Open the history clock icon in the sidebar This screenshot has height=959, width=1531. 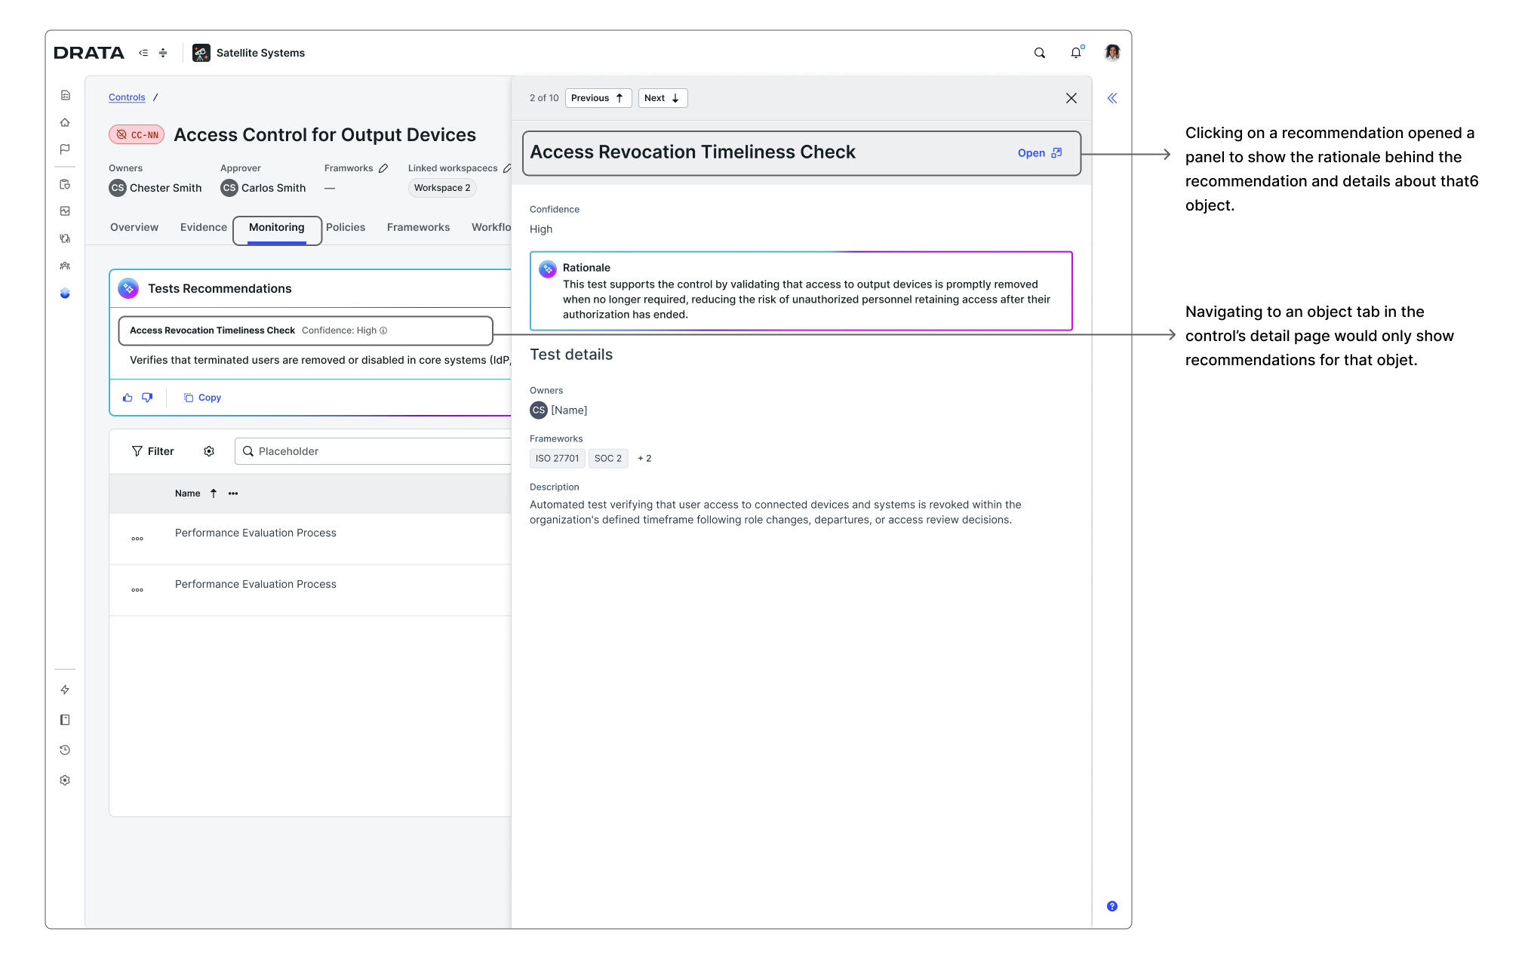click(66, 750)
